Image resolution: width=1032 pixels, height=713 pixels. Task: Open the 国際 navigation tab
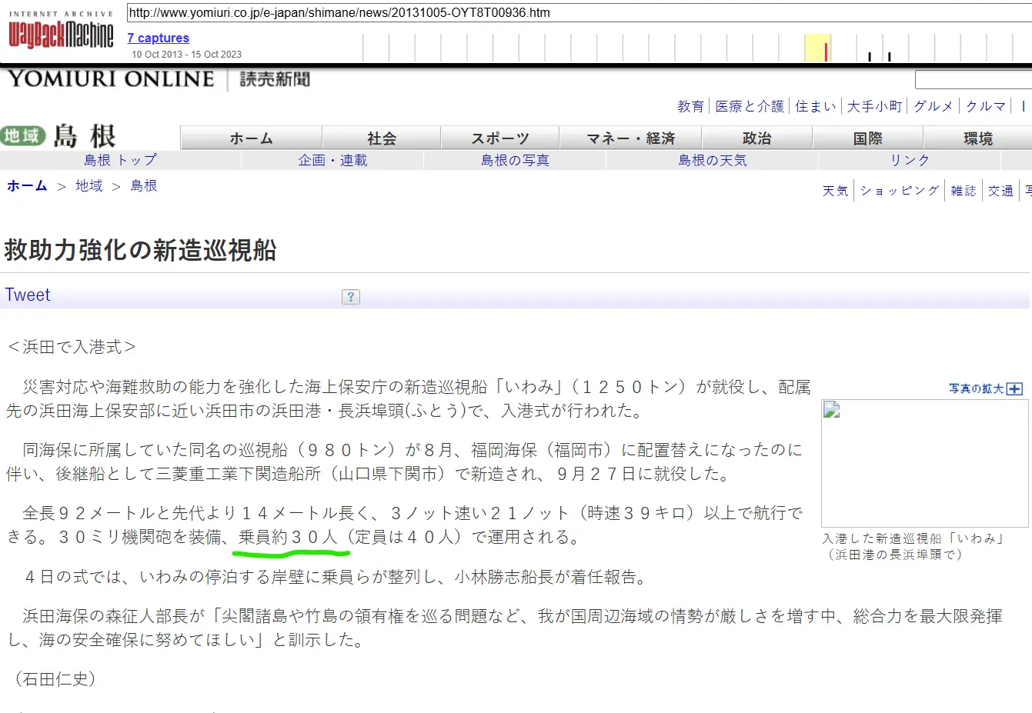point(868,138)
